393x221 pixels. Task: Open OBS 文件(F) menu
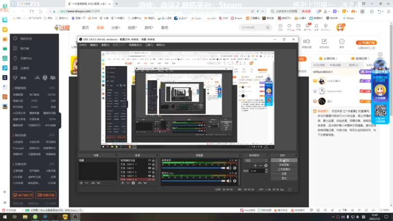[x=83, y=45]
